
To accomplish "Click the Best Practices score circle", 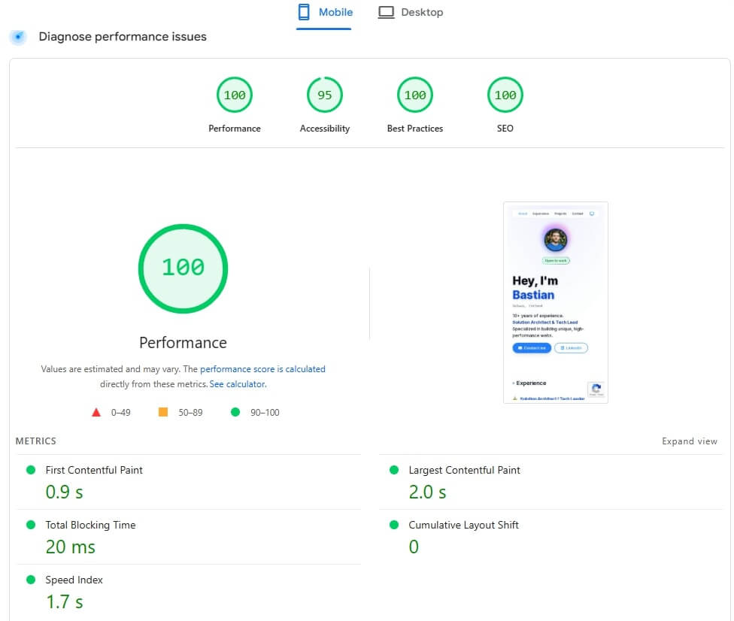I will click(414, 95).
